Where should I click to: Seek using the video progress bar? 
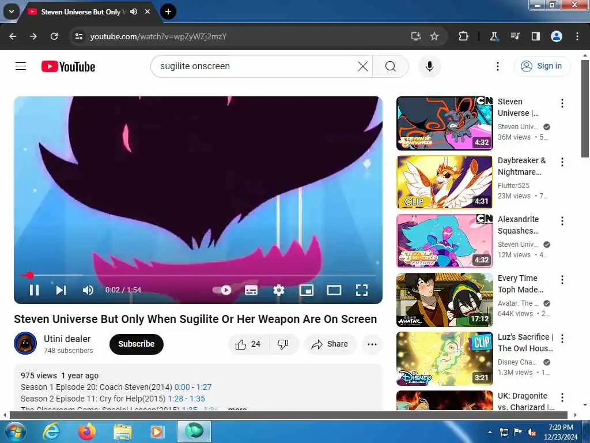198,275
